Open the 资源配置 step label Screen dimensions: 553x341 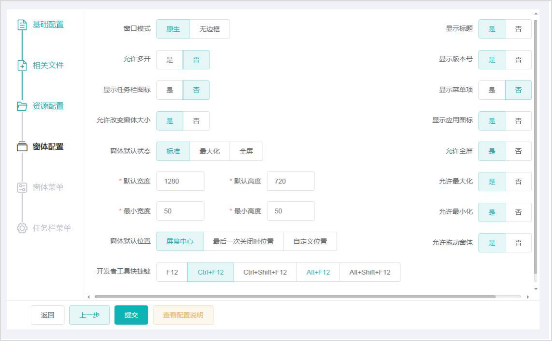click(x=48, y=106)
